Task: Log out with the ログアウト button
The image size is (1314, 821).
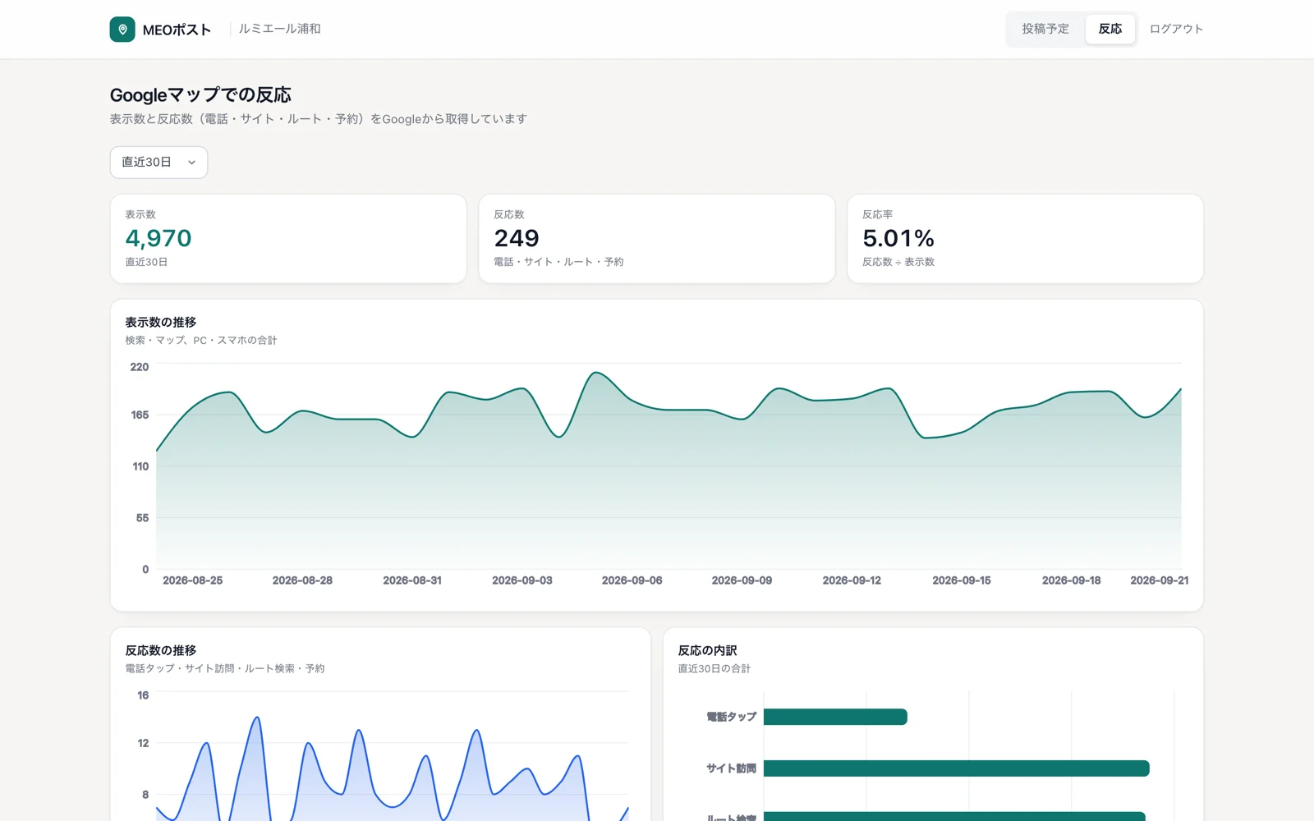Action: pos(1176,29)
